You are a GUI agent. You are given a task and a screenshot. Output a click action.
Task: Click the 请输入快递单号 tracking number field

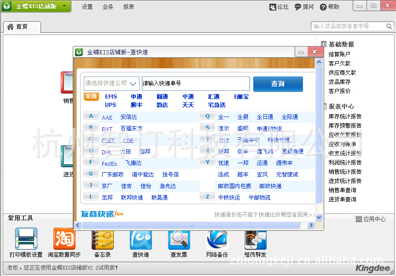point(196,84)
